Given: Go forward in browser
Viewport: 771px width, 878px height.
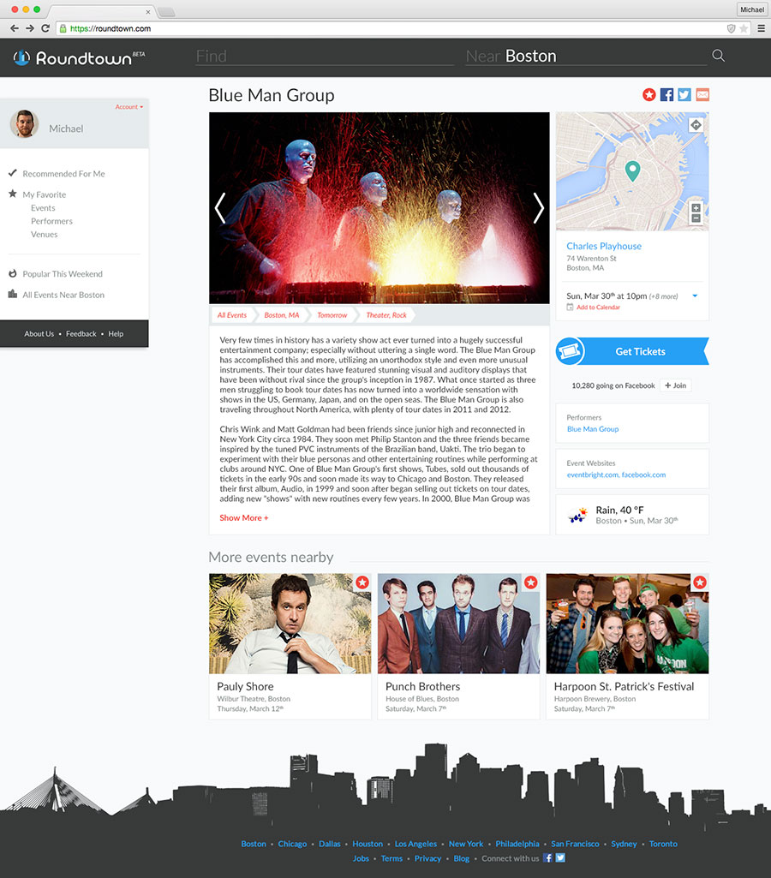Looking at the screenshot, I should [x=30, y=28].
